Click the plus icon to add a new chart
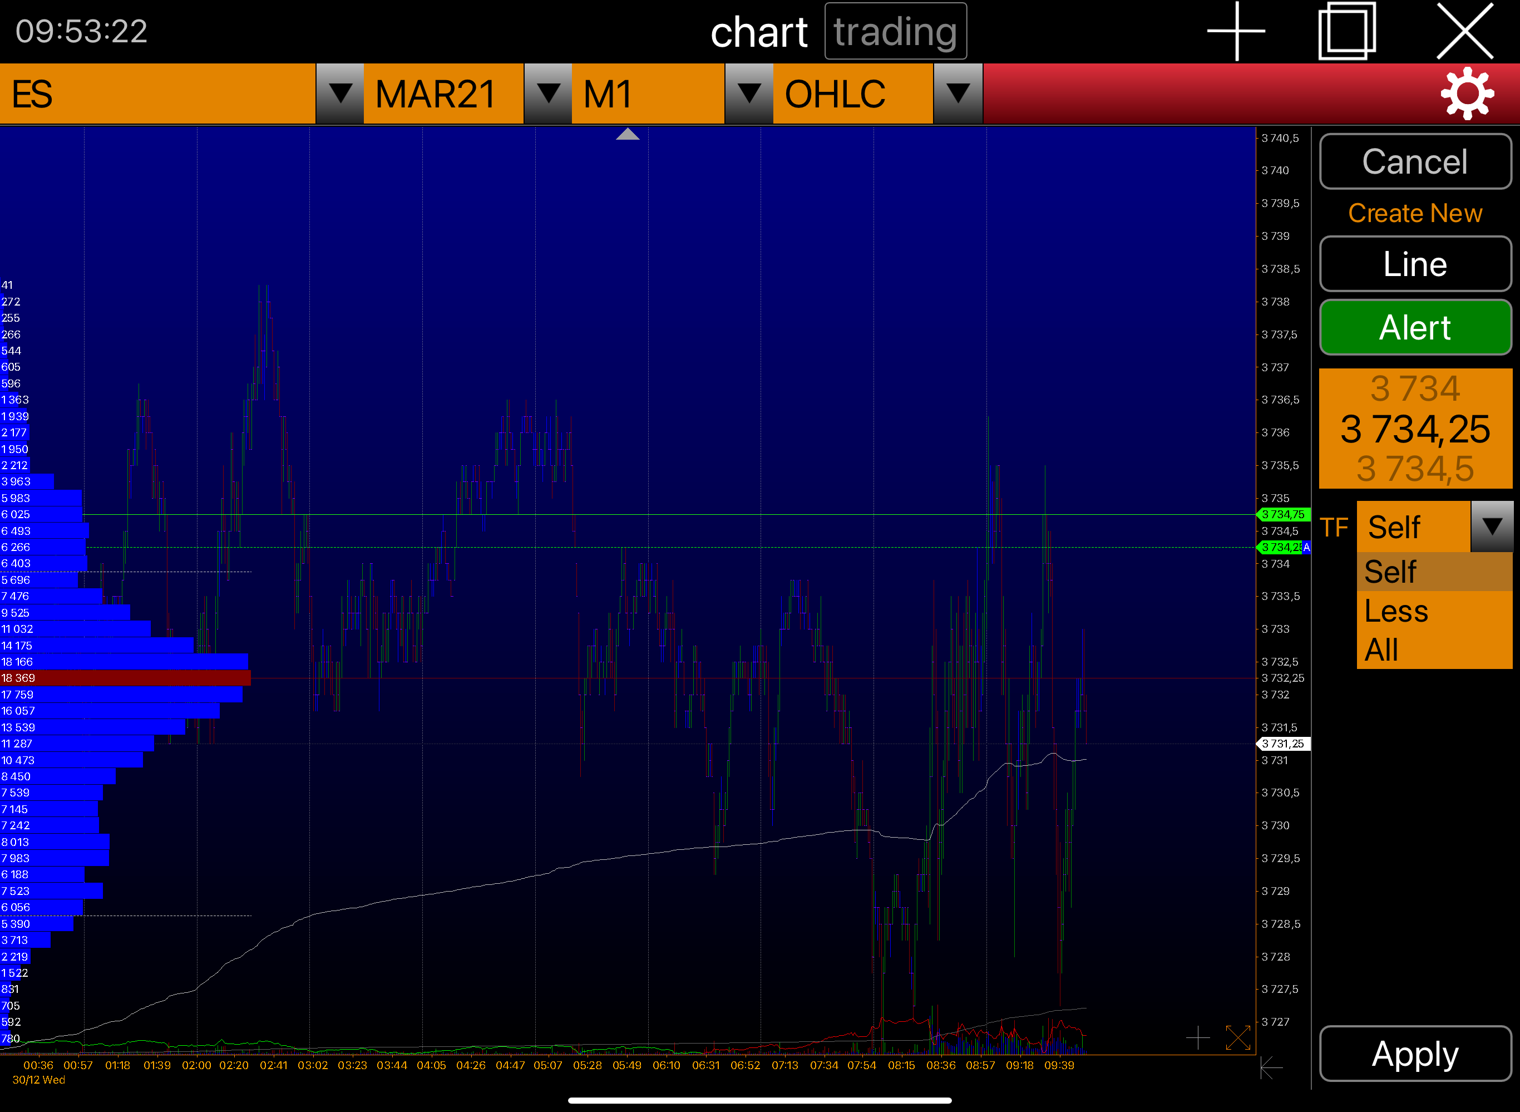1520x1112 pixels. pyautogui.click(x=1237, y=31)
